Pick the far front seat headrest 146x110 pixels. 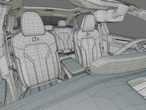(88, 23)
